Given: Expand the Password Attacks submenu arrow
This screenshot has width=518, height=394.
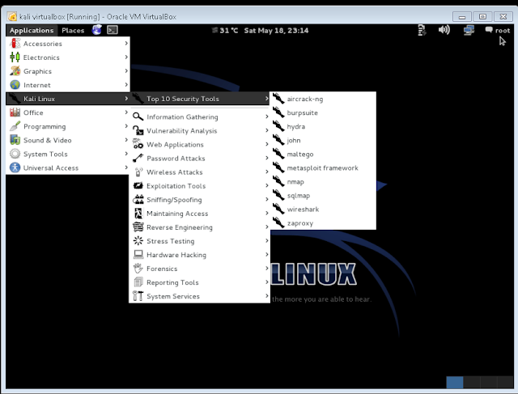Looking at the screenshot, I should [266, 159].
